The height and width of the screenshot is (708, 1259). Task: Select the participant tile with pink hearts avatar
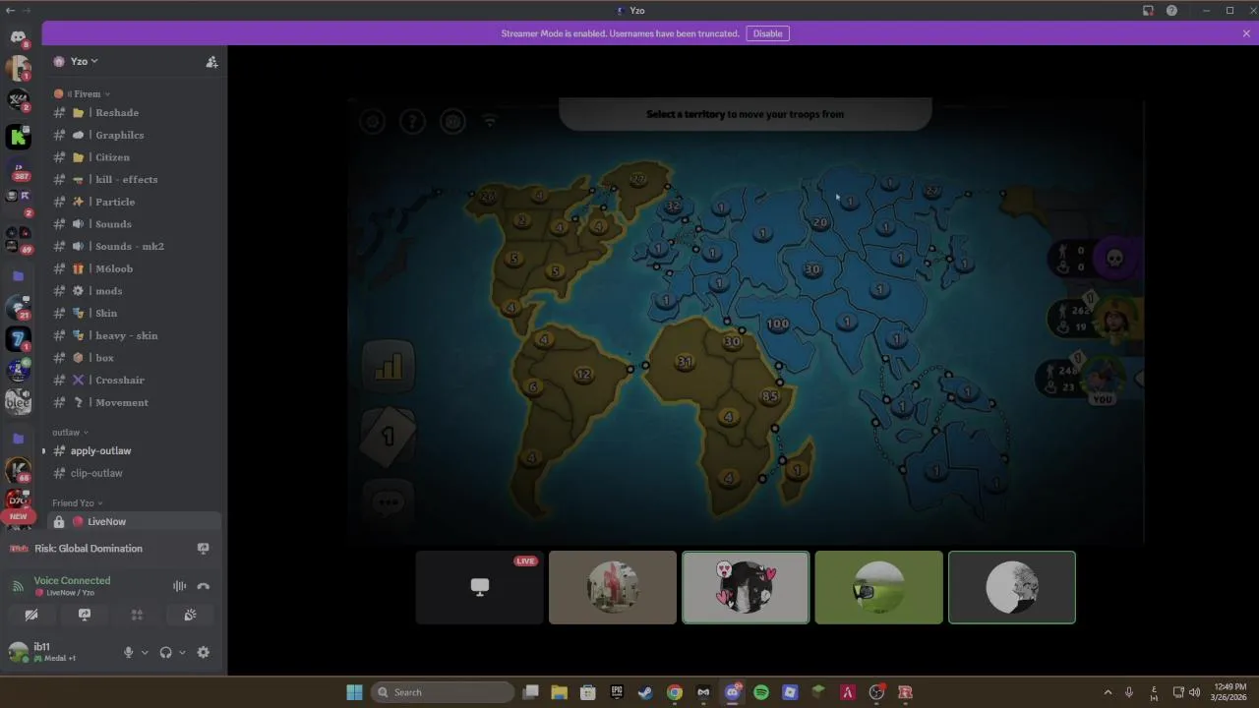(x=746, y=587)
